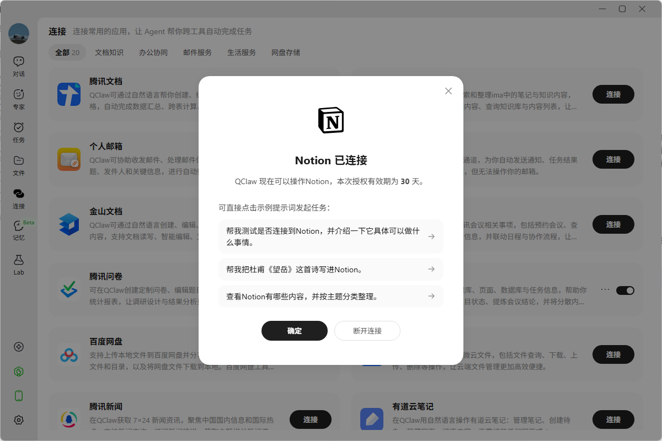The width and height of the screenshot is (662, 441).
Task: Open the 专家 experts sidebar icon
Action: click(19, 99)
